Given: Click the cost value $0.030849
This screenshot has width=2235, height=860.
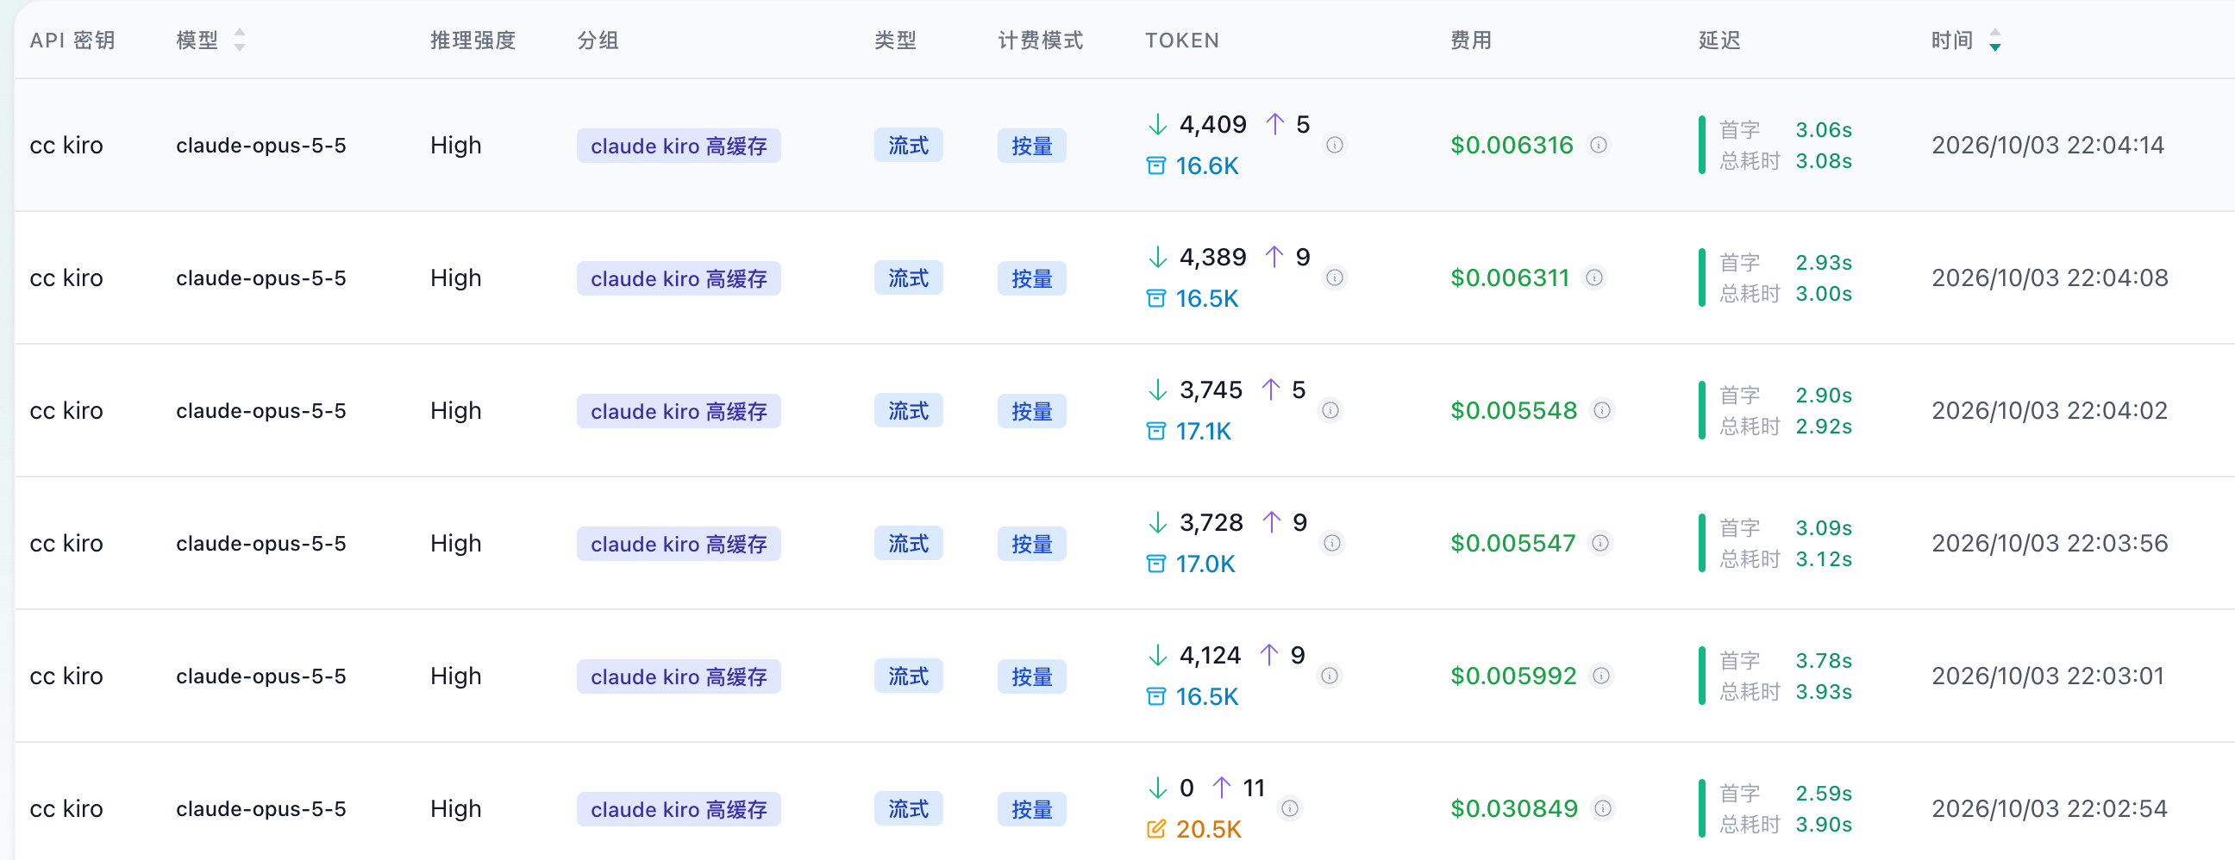Looking at the screenshot, I should pyautogui.click(x=1514, y=808).
